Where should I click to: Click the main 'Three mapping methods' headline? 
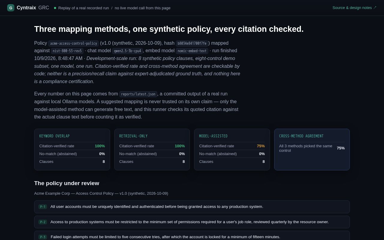[x=169, y=29]
